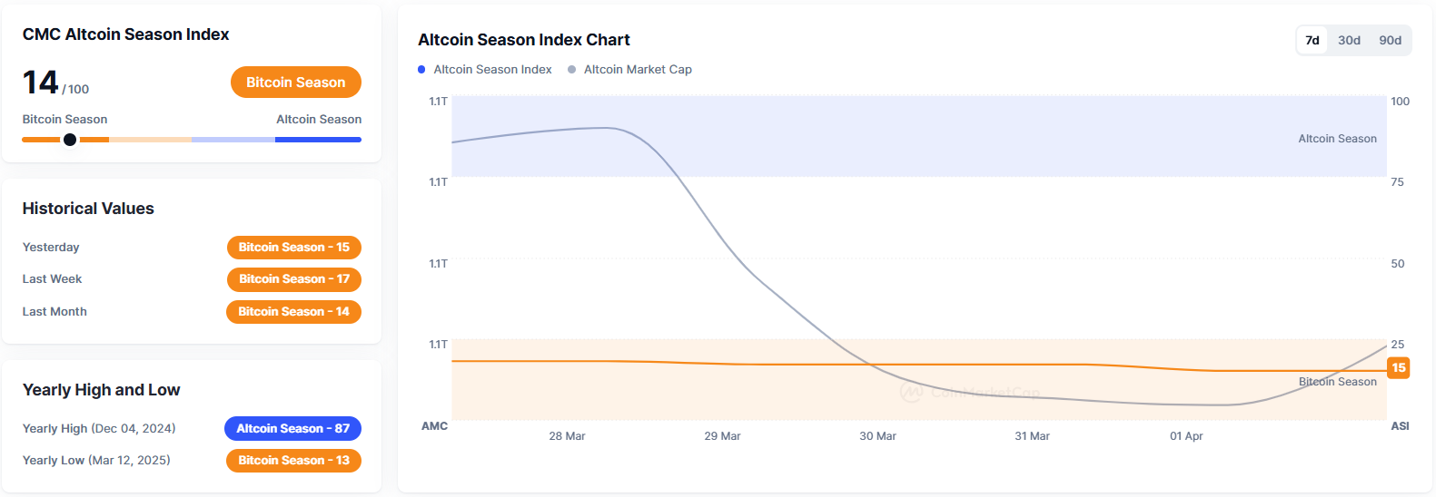
Task: Switch chart range to 90d
Action: pyautogui.click(x=1390, y=40)
